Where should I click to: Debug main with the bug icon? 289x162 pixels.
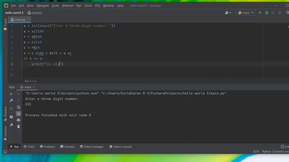[x=267, y=13]
